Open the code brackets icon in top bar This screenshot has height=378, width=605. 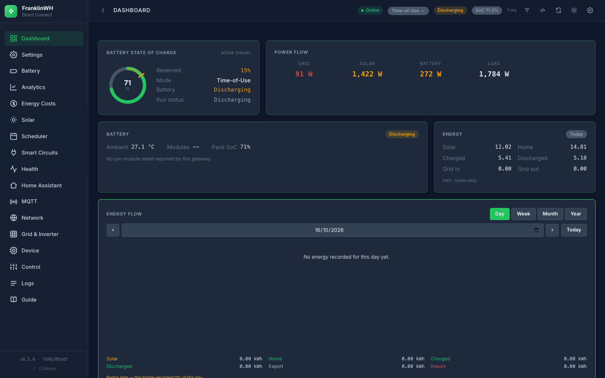tap(542, 10)
